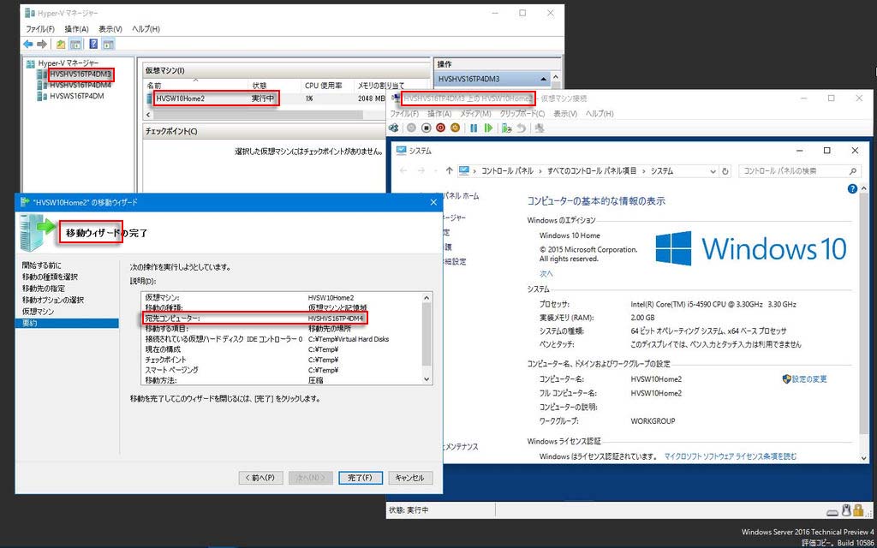
Task: Click the search magnifier in Control Panel search
Action: (852, 171)
